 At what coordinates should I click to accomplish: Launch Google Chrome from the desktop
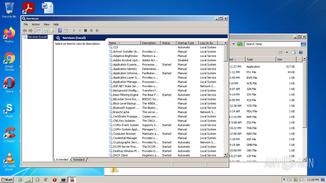[x=9, y=62]
